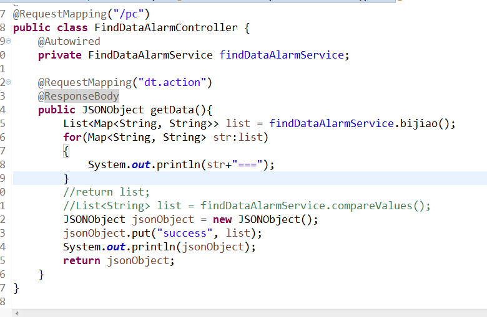Click the public class keywords
This screenshot has height=317, width=487.
click(x=51, y=27)
